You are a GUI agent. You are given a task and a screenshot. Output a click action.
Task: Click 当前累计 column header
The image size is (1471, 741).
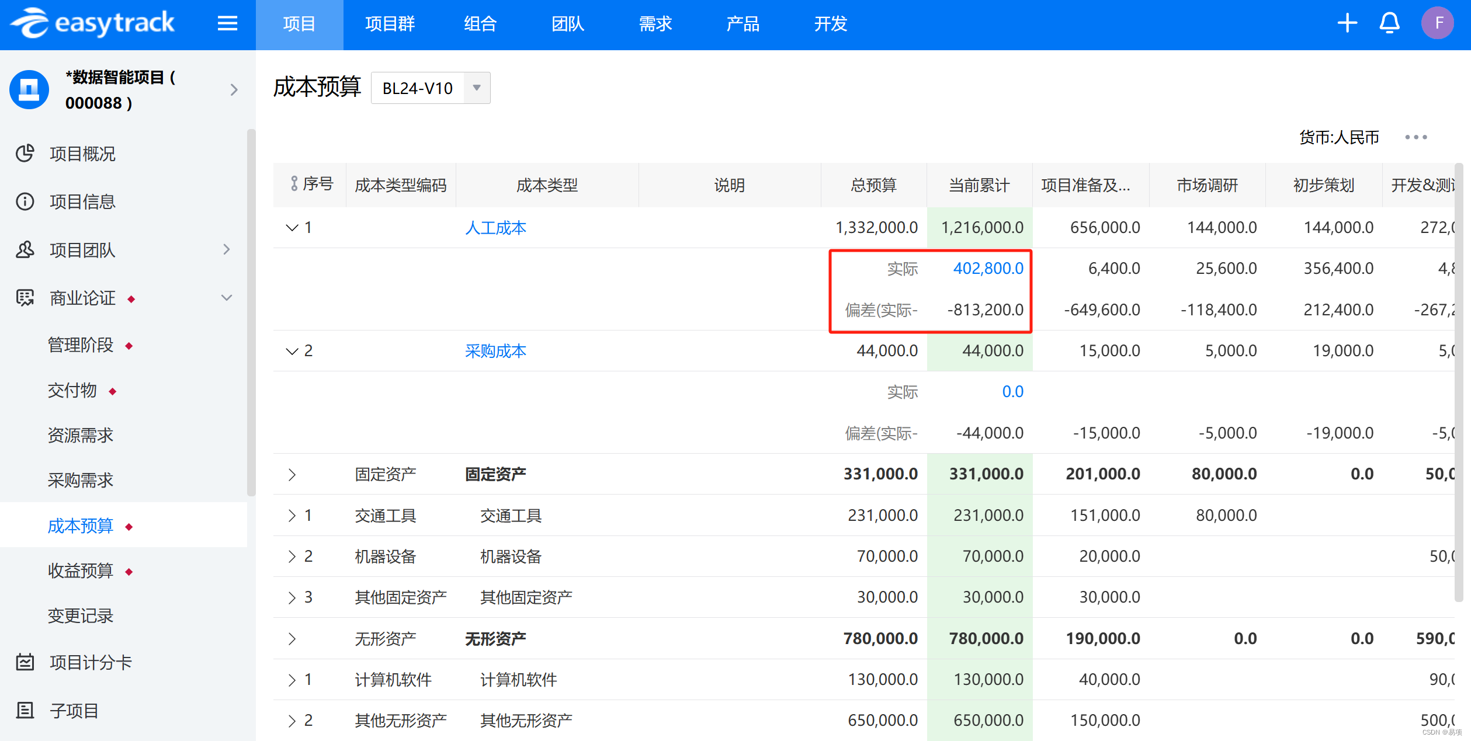click(x=979, y=185)
